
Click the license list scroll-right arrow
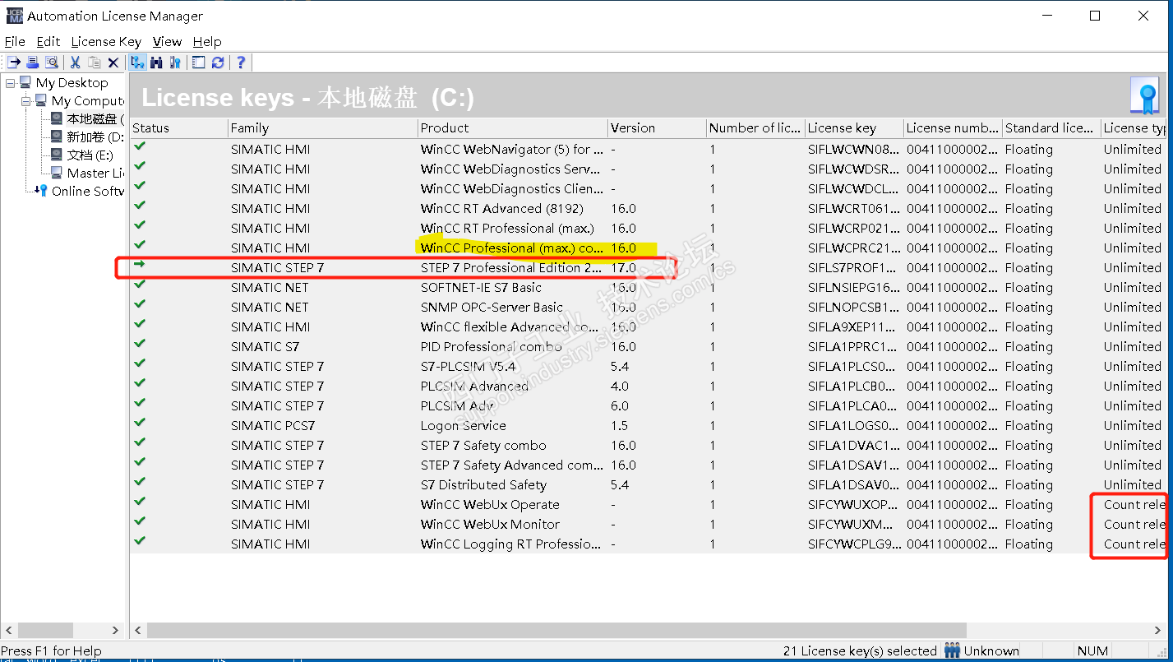[x=1158, y=630]
